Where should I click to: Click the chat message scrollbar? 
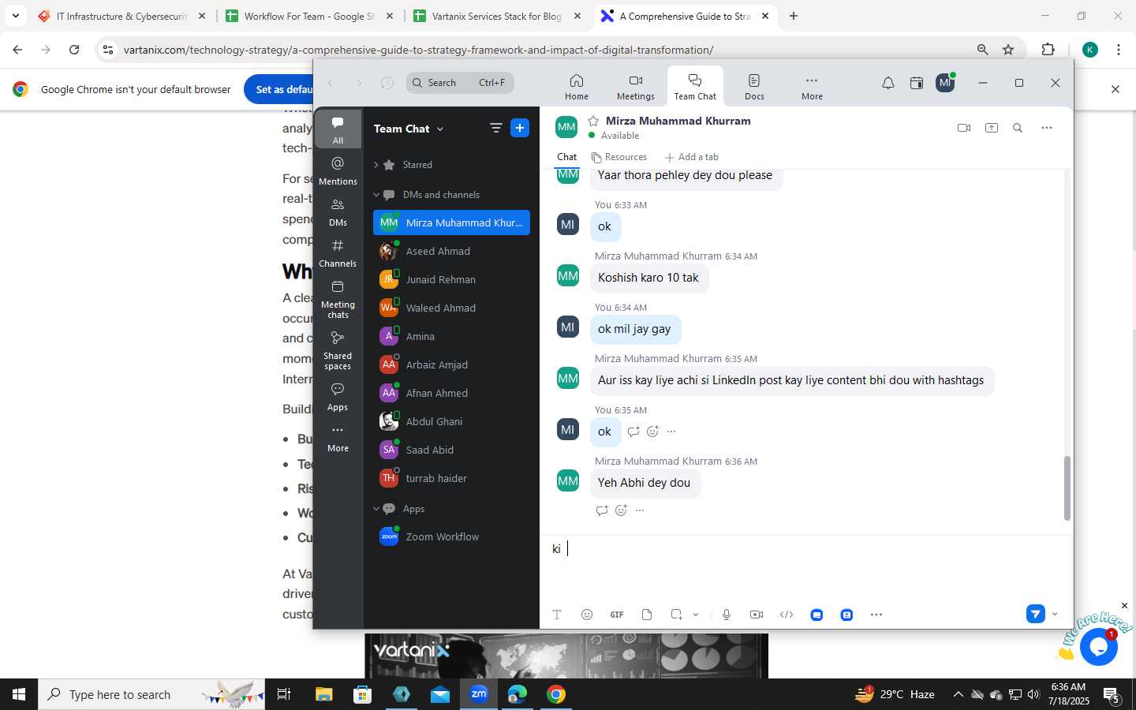tap(1067, 488)
